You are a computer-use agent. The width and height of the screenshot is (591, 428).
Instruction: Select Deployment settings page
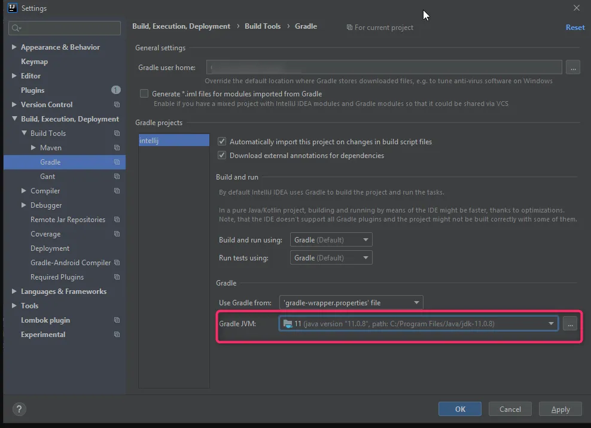(50, 248)
